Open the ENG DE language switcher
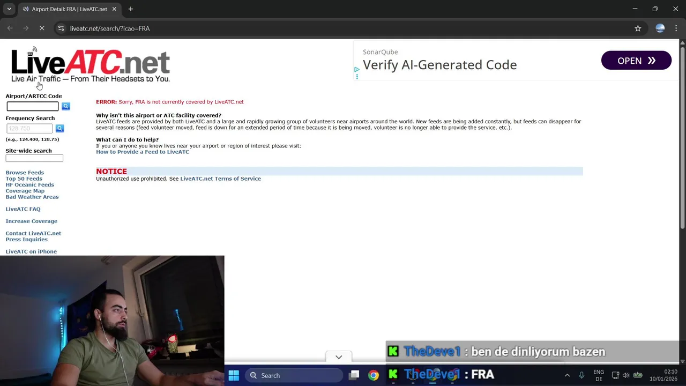The image size is (686, 386). click(599, 375)
